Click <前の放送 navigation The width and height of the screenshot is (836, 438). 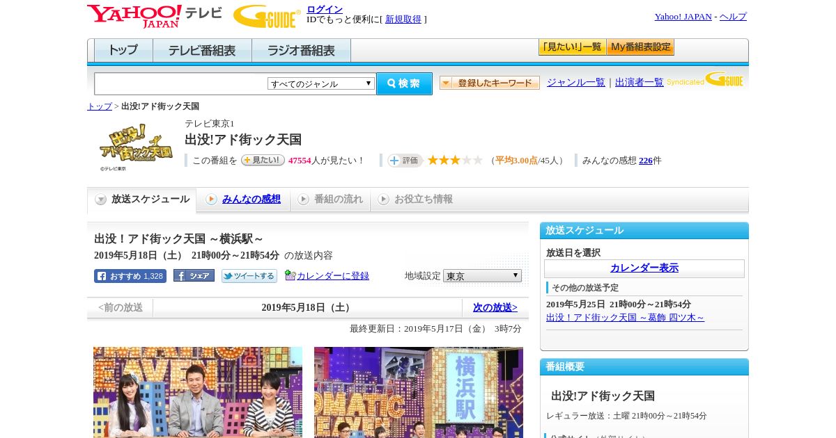[121, 307]
